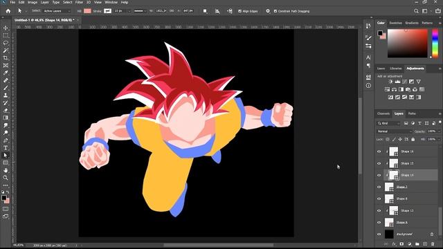Switch to the Channels tab

(x=383, y=113)
